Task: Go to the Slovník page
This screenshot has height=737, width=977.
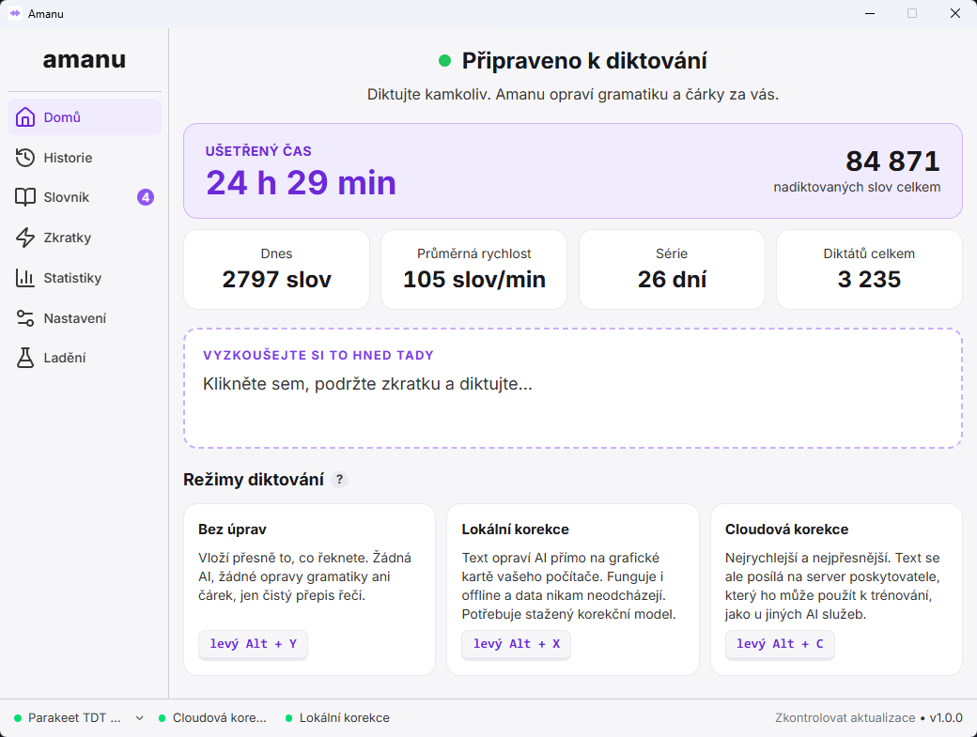Action: point(85,197)
